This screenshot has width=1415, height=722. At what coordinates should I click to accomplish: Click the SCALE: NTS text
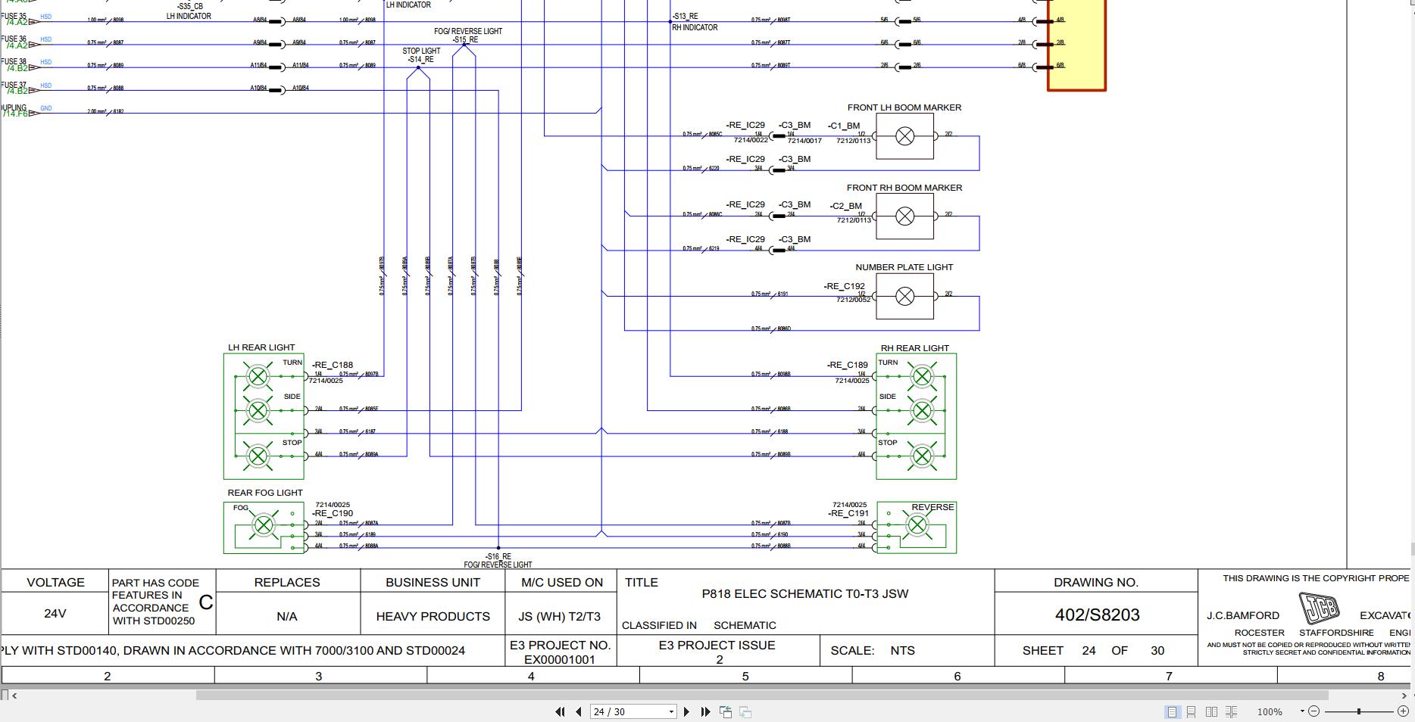coord(873,651)
